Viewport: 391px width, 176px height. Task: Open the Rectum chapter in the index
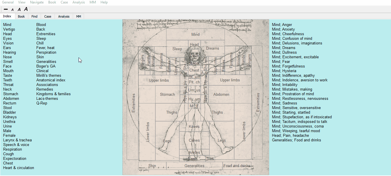pos(10,103)
